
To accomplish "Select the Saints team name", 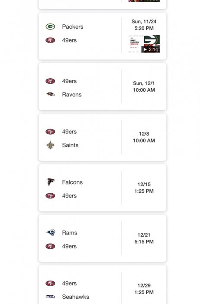I will pyautogui.click(x=70, y=145).
